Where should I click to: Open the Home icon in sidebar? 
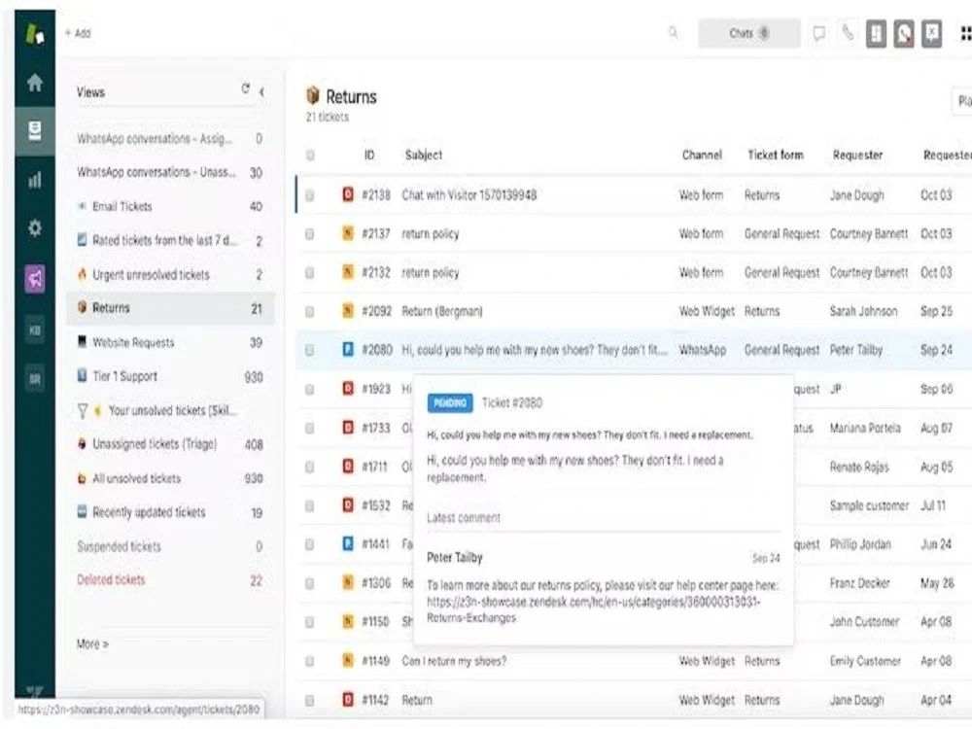click(x=35, y=82)
